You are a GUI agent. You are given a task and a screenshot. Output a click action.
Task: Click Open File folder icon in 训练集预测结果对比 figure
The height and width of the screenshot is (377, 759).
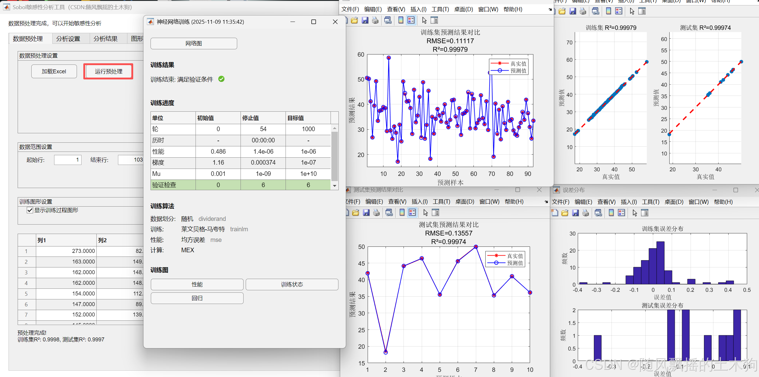coord(354,20)
